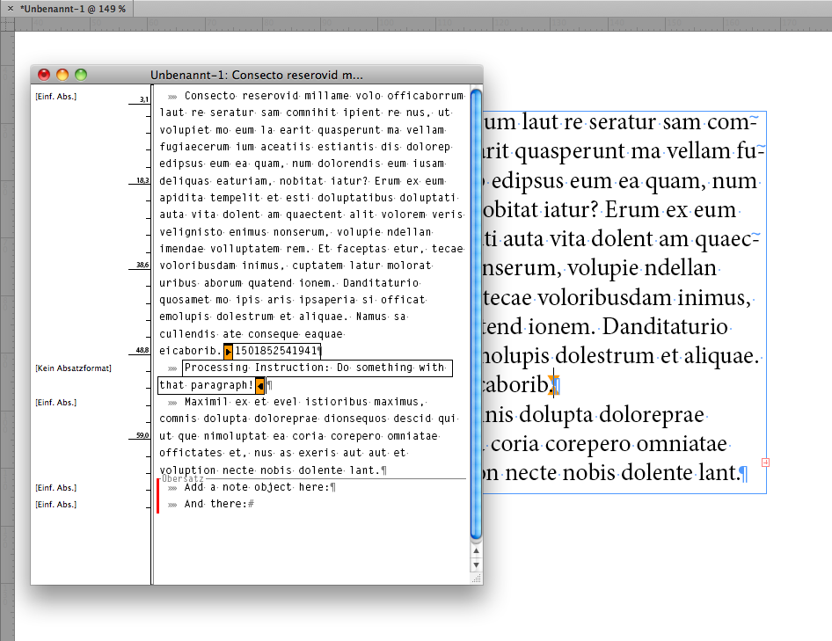Click the pilcrow after the number 1501852541941
832x641 pixels.
click(319, 350)
